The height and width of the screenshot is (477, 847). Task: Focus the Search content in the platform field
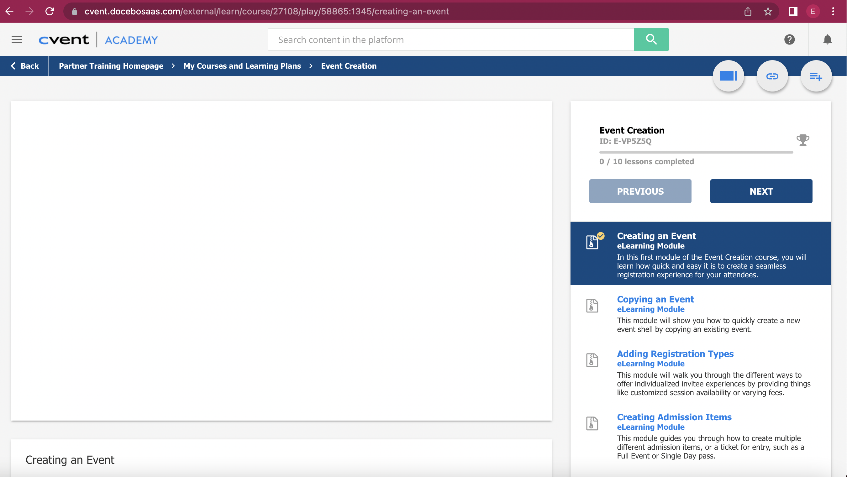click(x=450, y=40)
